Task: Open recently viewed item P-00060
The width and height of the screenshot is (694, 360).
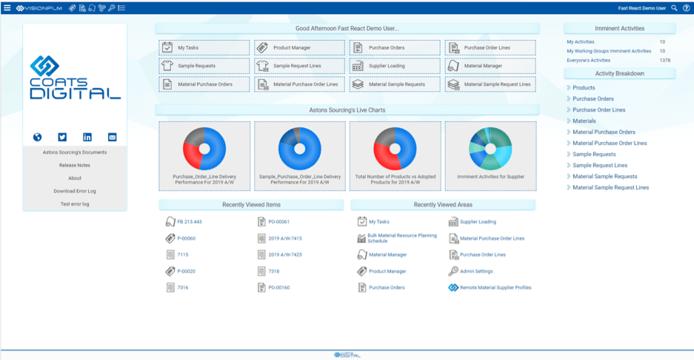Action: 181,239
